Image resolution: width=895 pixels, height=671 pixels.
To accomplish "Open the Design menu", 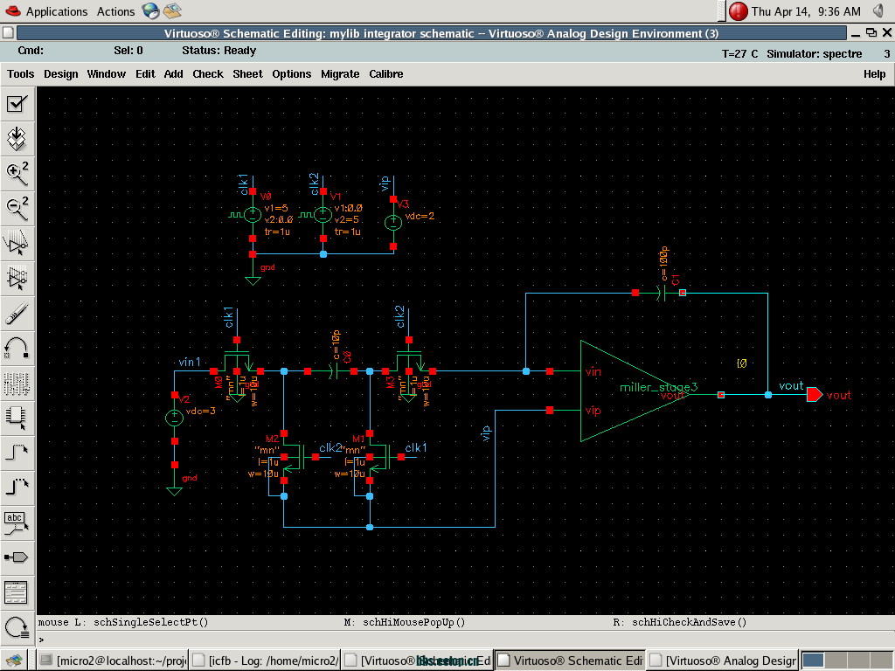I will pos(61,74).
